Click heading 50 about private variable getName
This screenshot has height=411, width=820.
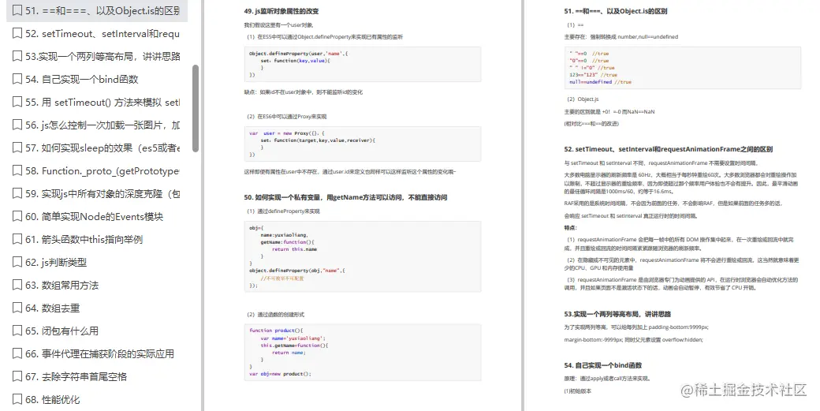point(345,197)
